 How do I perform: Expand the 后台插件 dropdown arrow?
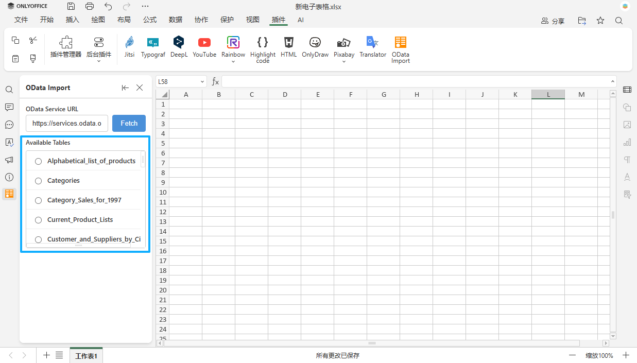coord(98,60)
